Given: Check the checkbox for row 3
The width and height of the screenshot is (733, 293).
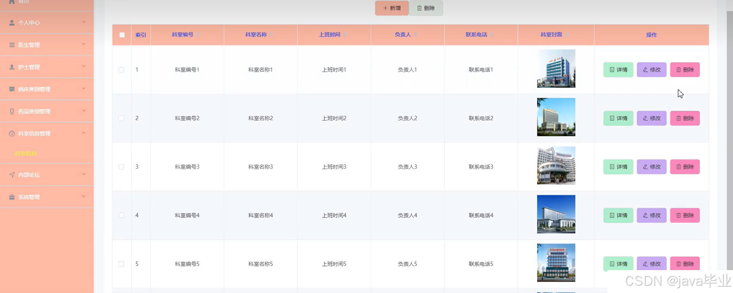Looking at the screenshot, I should 121,167.
